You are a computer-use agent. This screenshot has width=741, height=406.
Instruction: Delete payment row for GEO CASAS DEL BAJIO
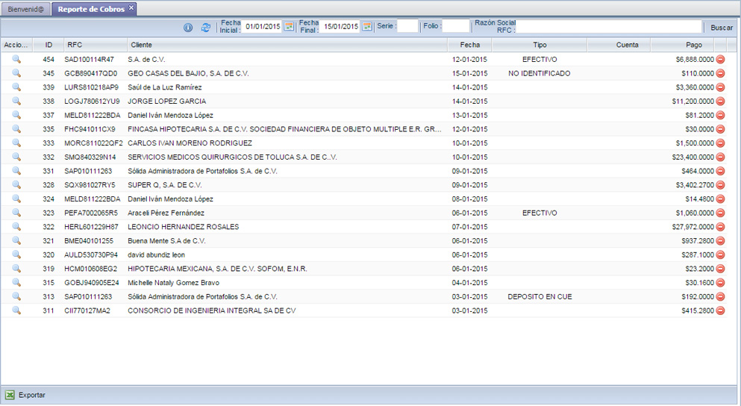[720, 74]
